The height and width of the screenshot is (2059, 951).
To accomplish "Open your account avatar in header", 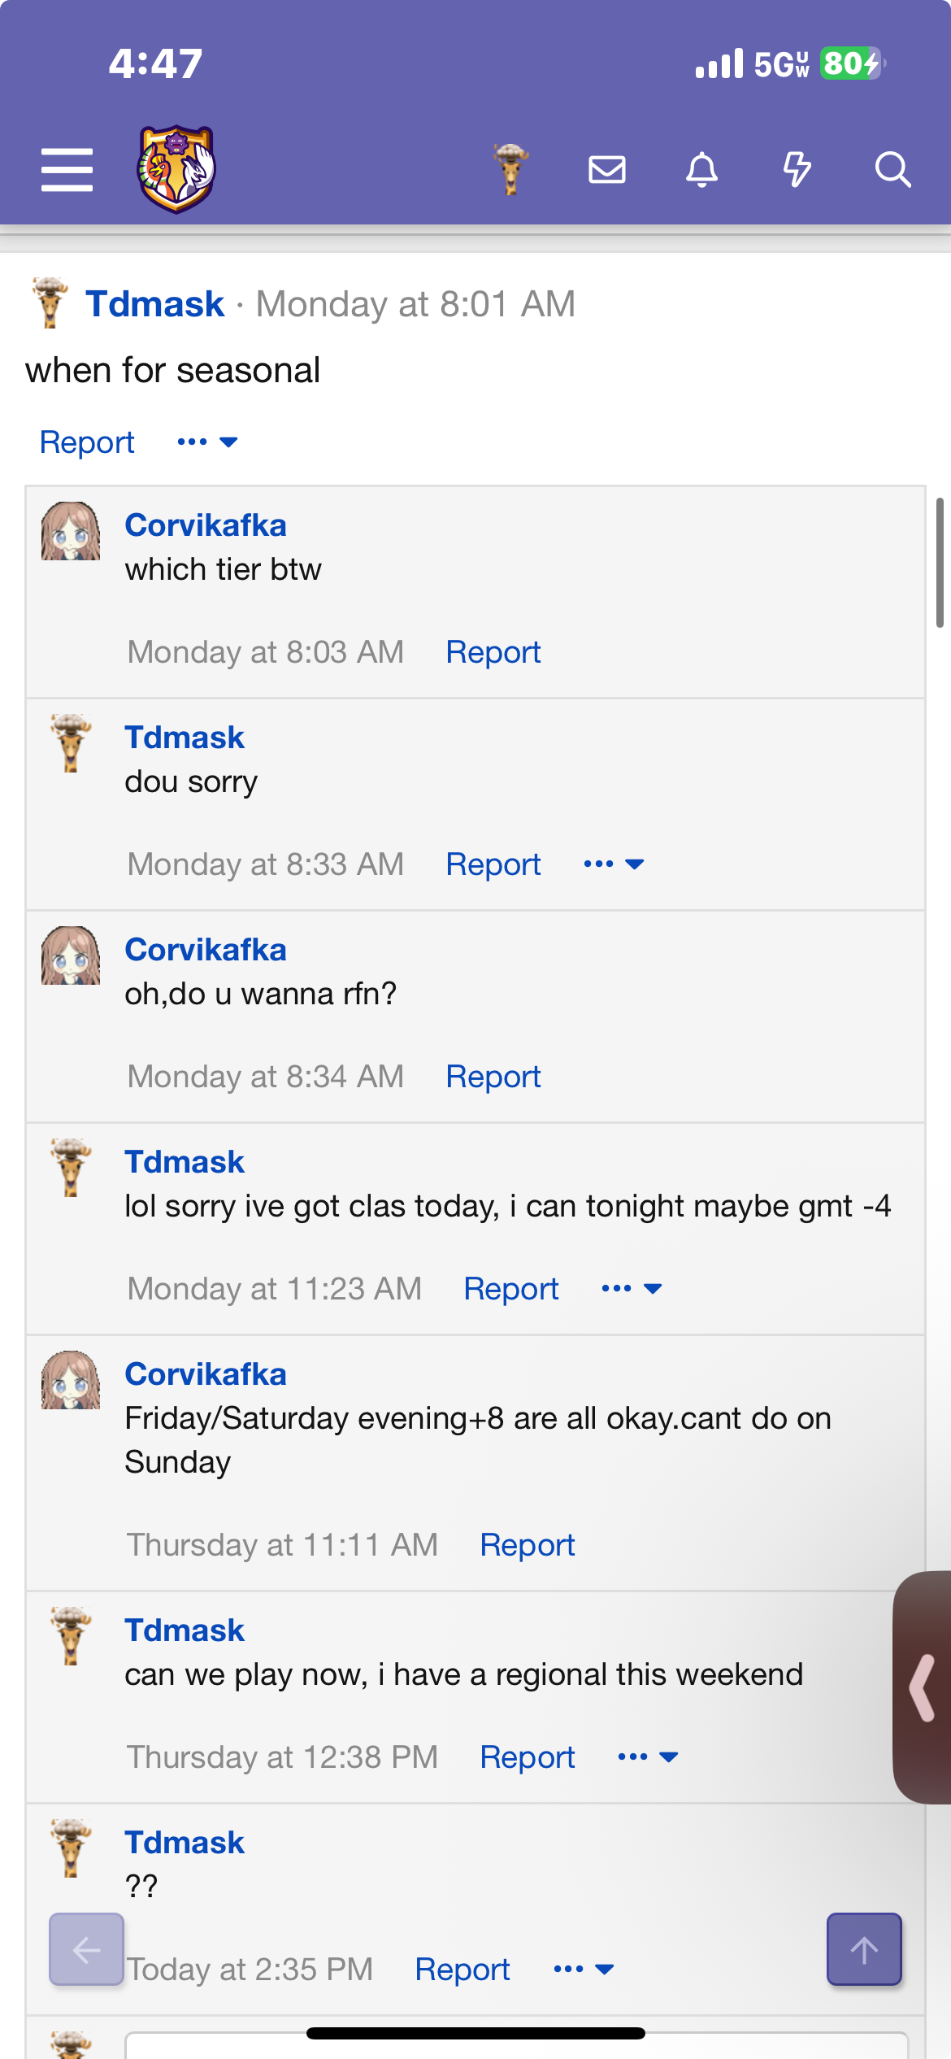I will pyautogui.click(x=511, y=169).
